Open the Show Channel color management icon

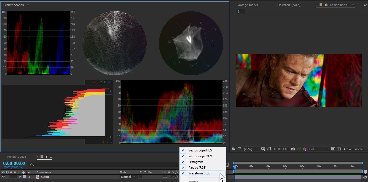pyautogui.click(x=305, y=149)
